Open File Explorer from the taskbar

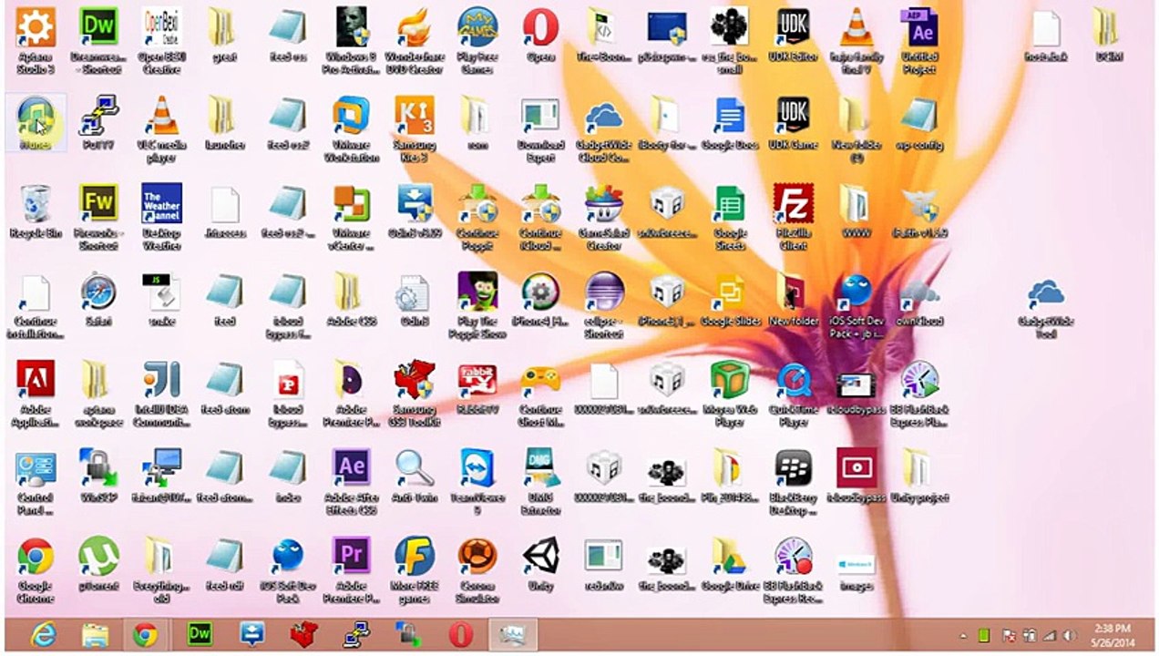[95, 634]
